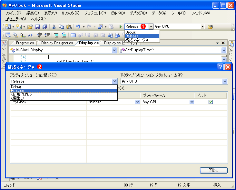Toggle the ビルド checkbox for MyClock
The height and width of the screenshot is (190, 236).
tap(211, 102)
